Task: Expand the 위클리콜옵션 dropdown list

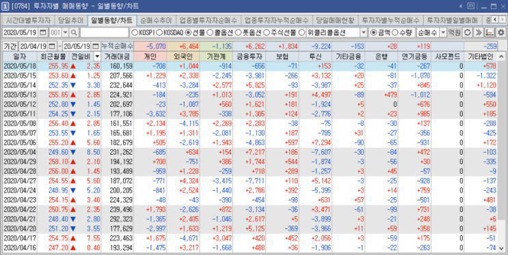Action: 364,32
